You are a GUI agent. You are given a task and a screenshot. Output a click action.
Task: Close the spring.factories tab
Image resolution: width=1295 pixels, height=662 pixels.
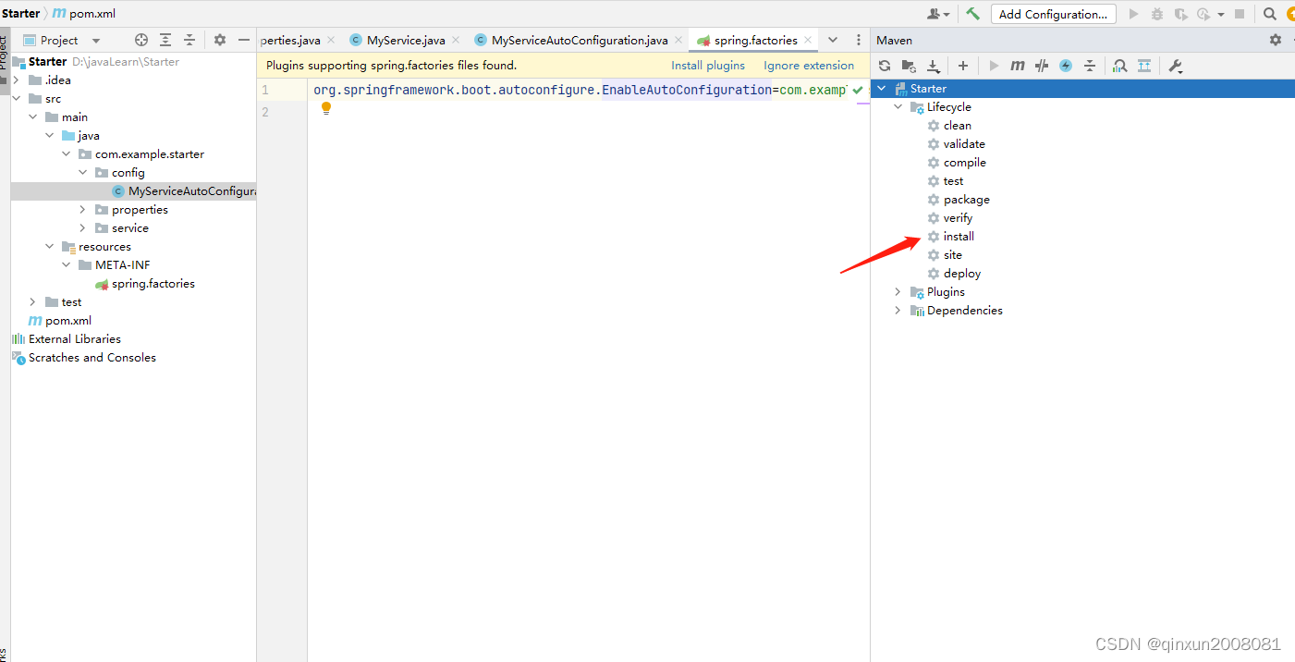(x=808, y=40)
